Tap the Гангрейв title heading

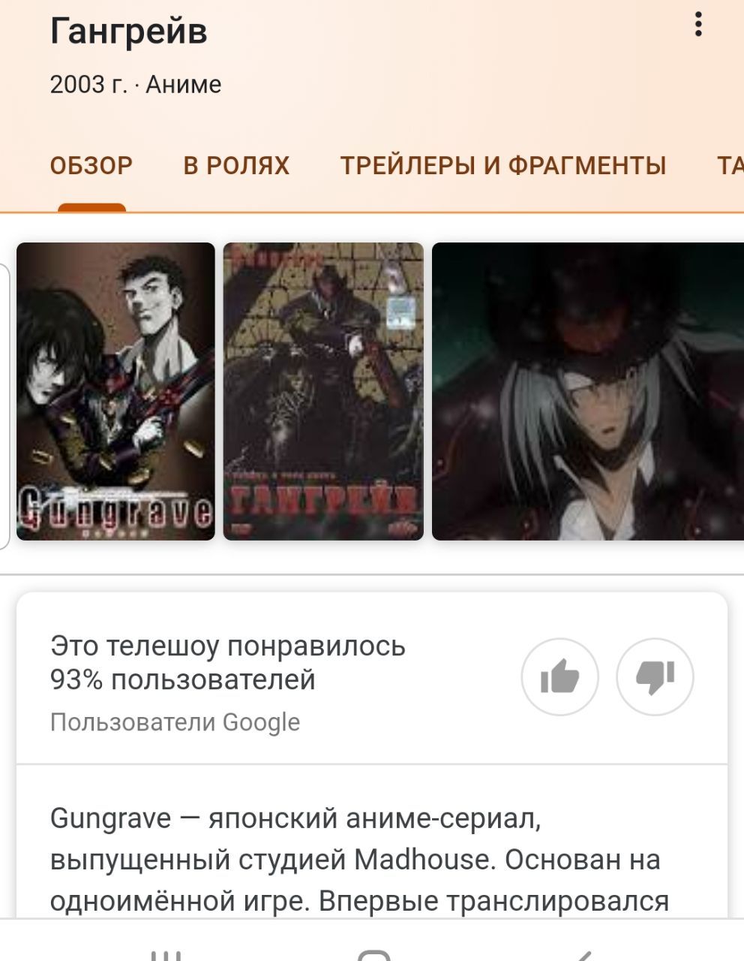pos(128,32)
